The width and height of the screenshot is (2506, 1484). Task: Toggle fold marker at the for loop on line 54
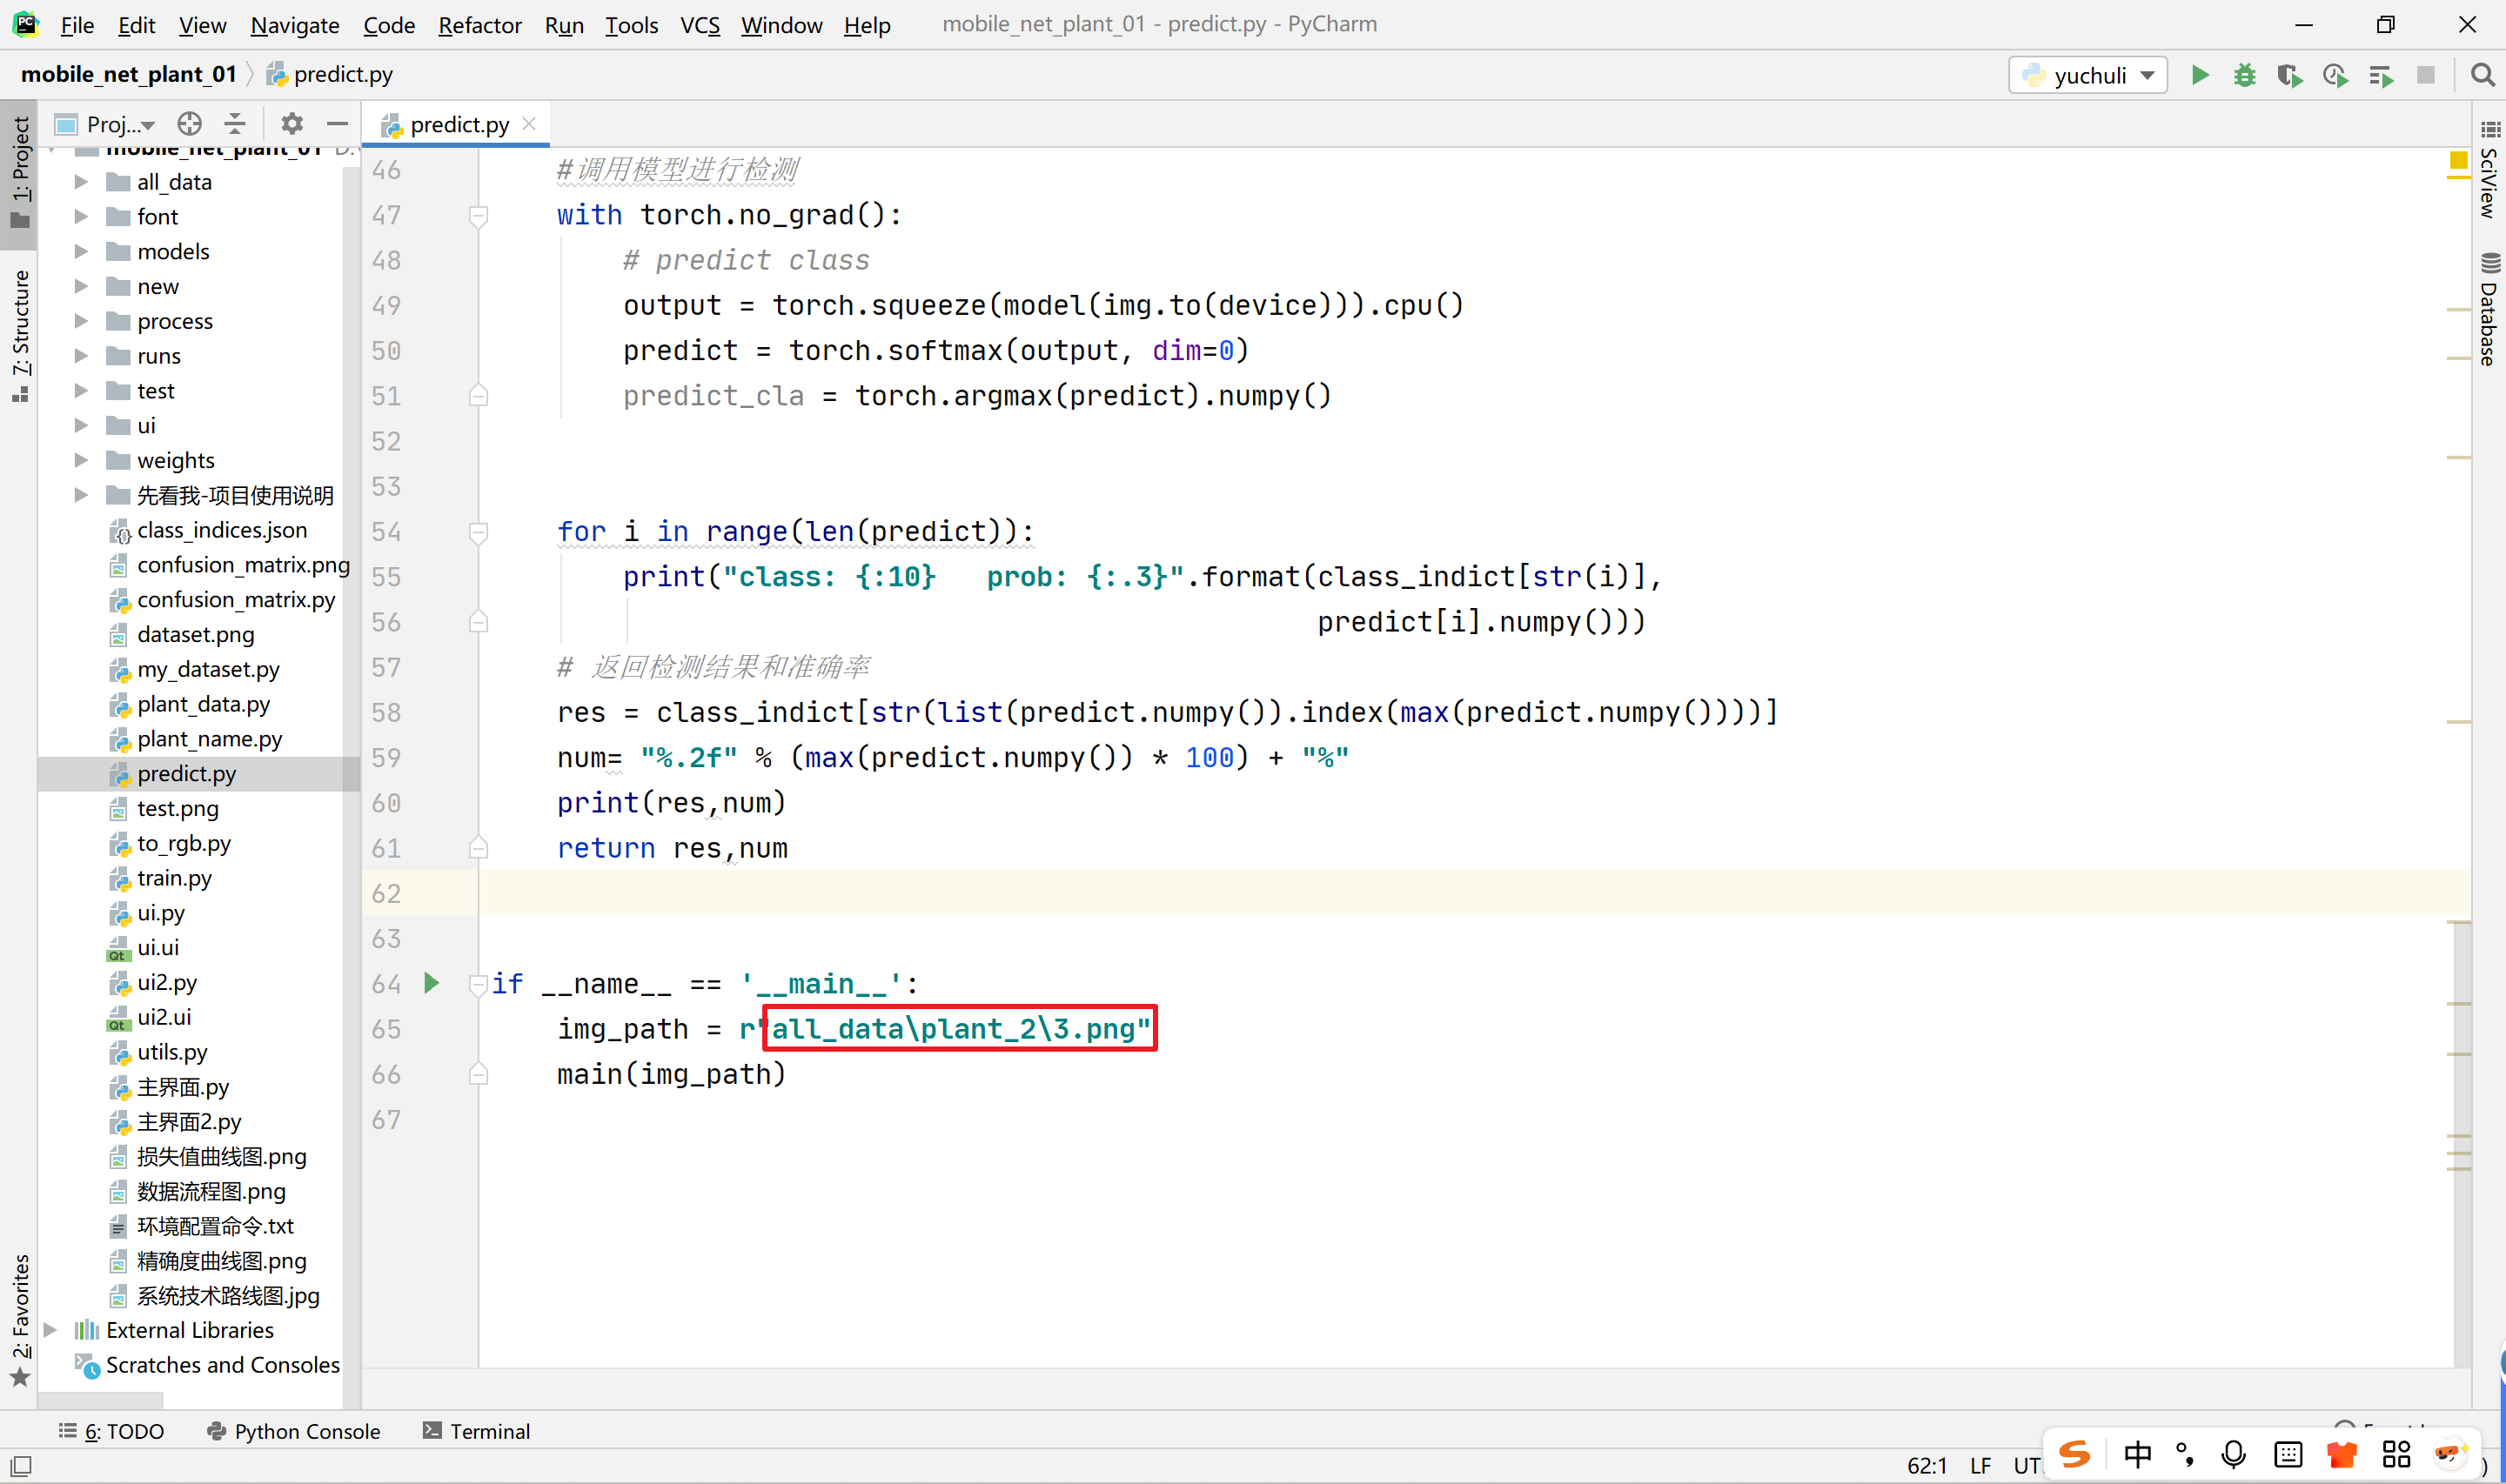pyautogui.click(x=479, y=532)
